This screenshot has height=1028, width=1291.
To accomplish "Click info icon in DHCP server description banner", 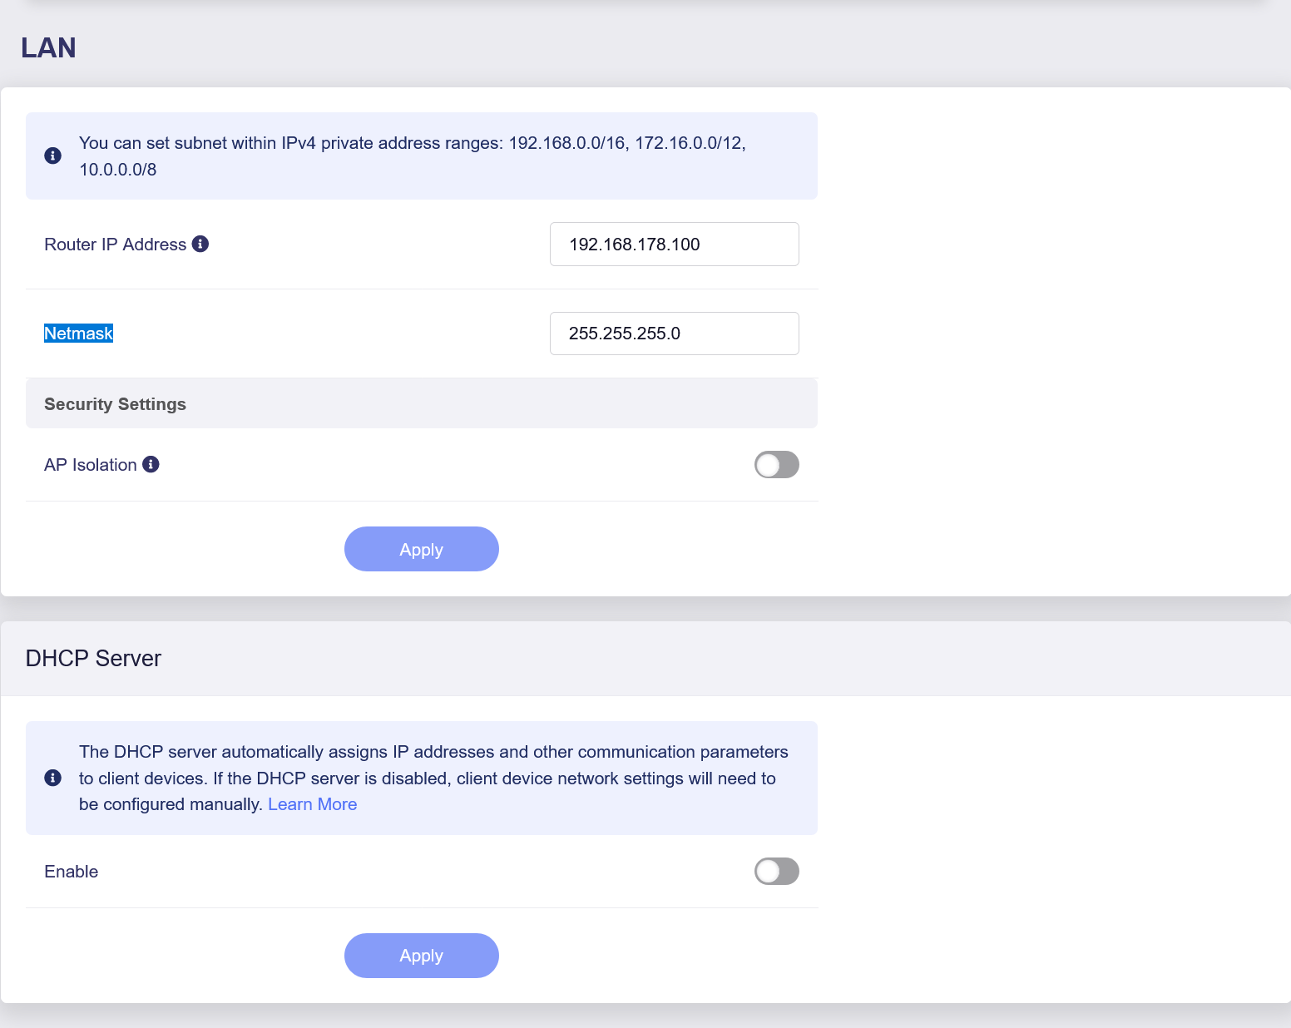I will (x=52, y=778).
